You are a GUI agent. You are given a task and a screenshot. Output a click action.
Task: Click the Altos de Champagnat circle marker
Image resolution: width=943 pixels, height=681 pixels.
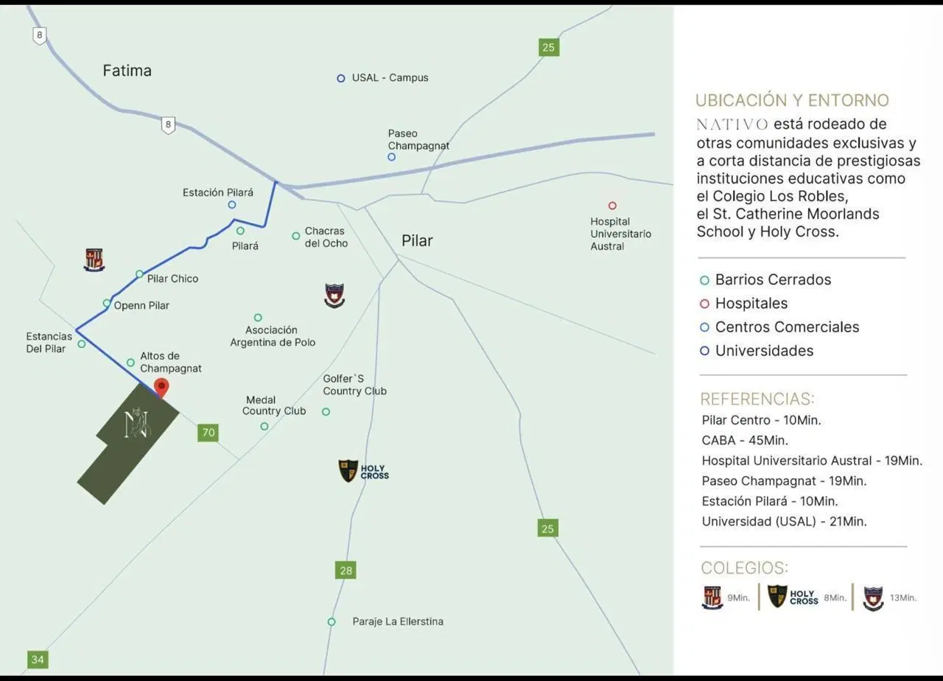pos(130,363)
